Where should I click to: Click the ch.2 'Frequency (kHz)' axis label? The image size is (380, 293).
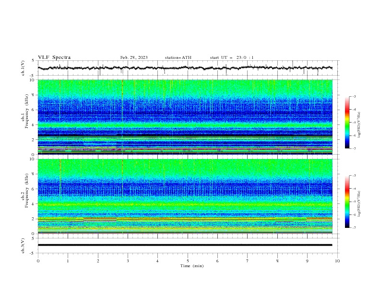[27, 191]
